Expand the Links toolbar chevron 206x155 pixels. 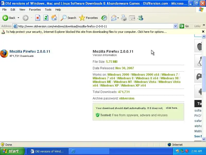[x=204, y=25]
